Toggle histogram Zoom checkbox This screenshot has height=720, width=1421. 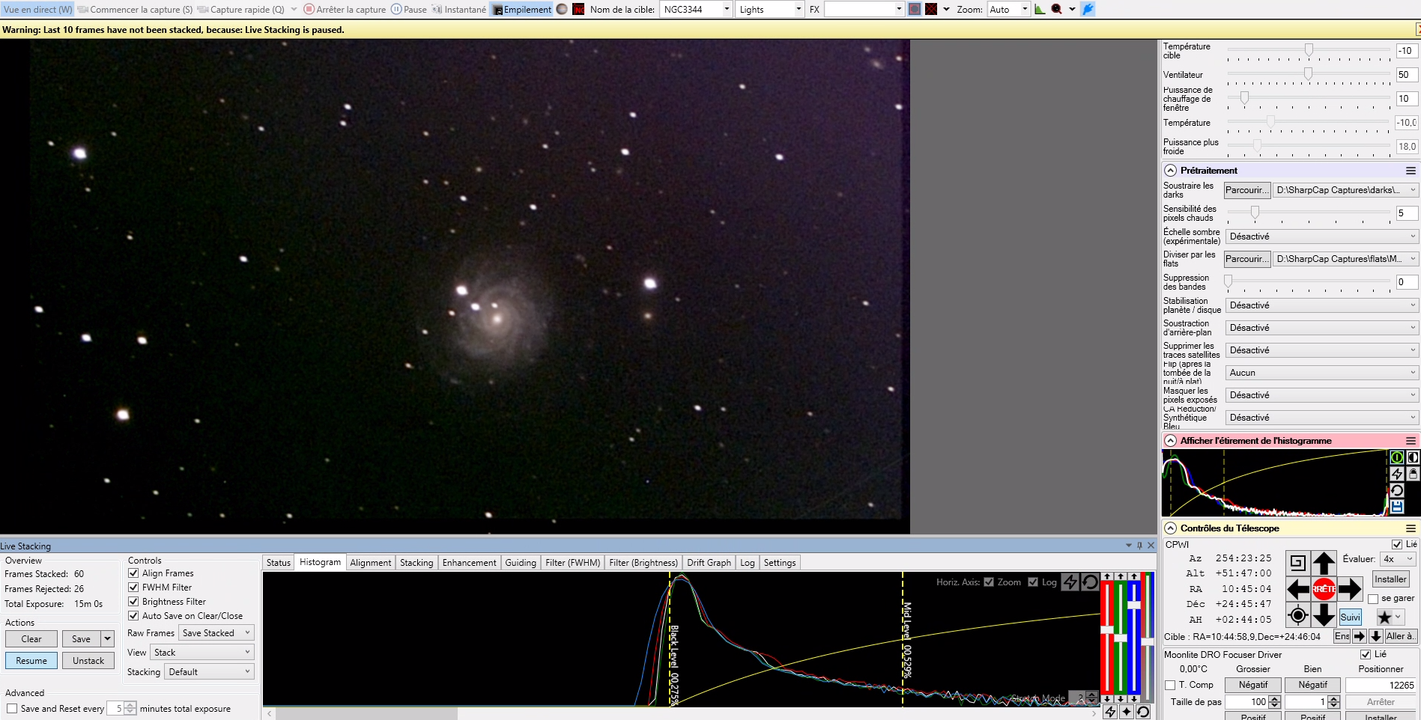tap(989, 582)
